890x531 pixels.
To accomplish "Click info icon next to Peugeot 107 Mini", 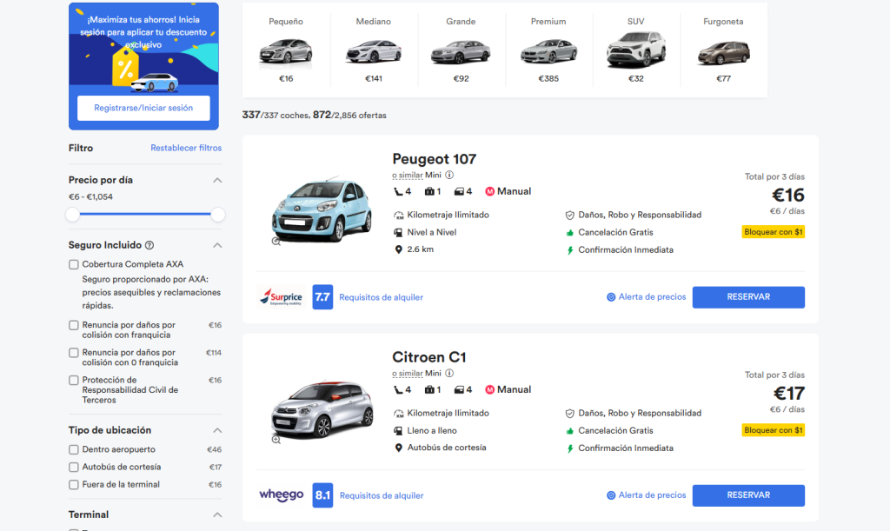I will (449, 175).
